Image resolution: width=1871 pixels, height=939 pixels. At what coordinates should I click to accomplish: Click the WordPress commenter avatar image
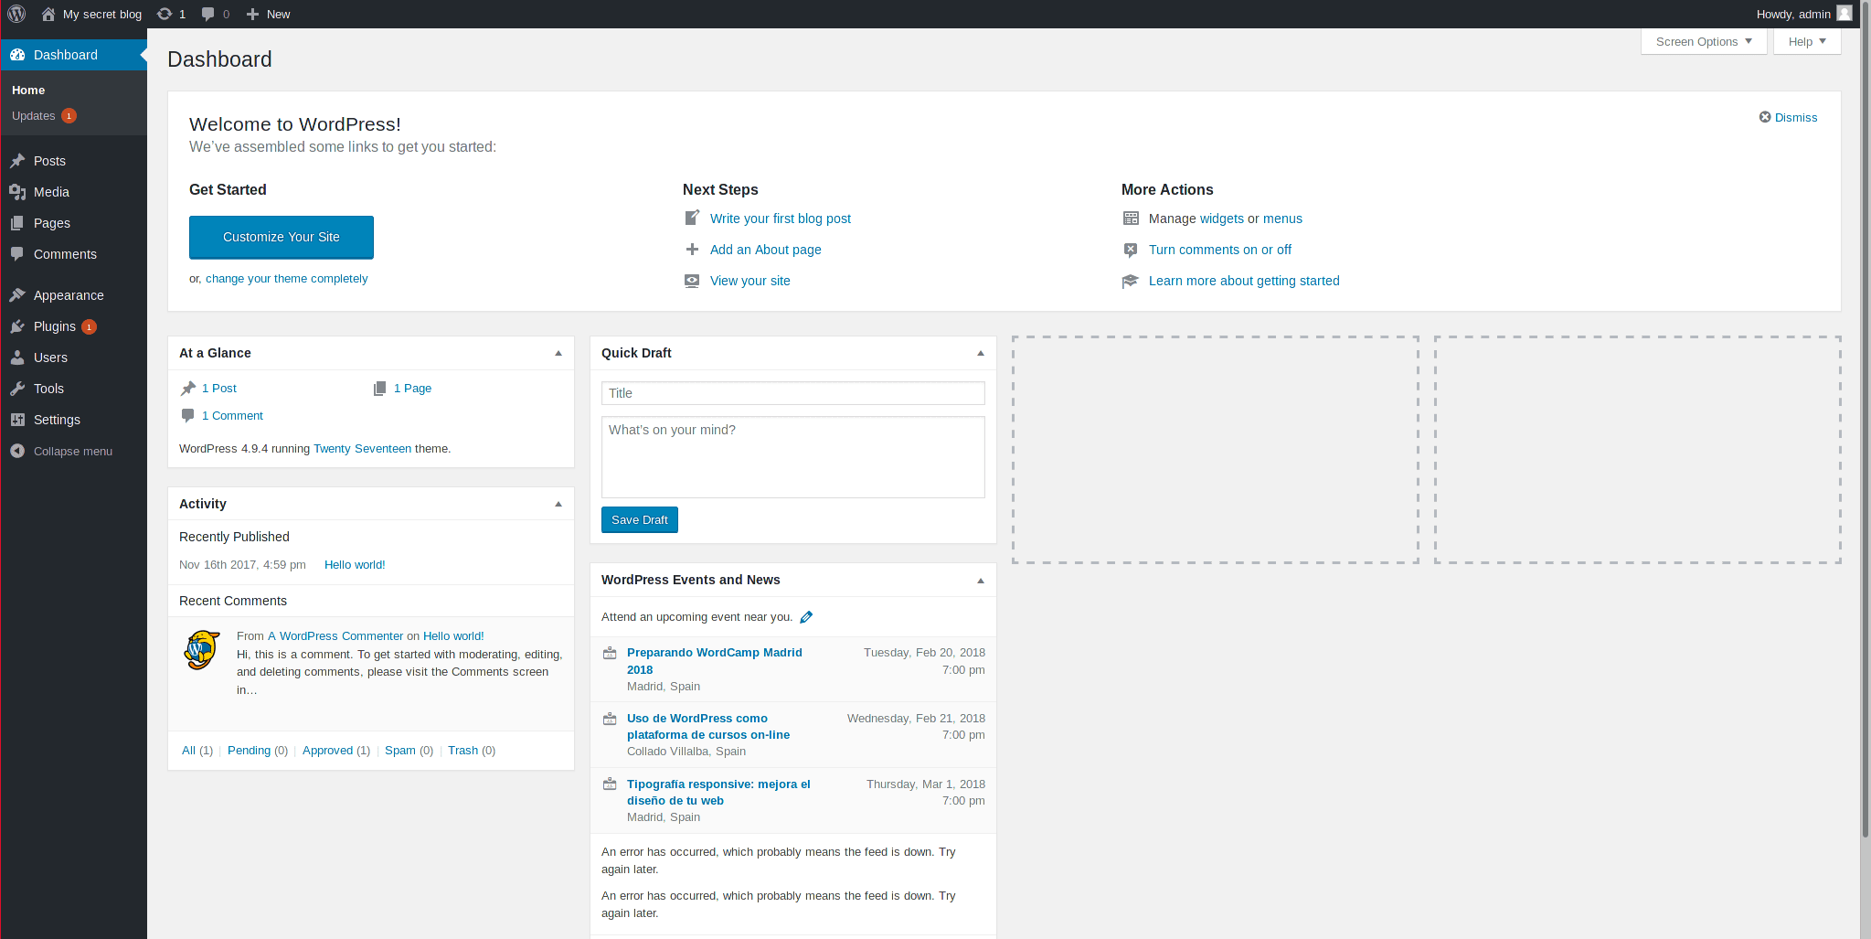tap(202, 650)
